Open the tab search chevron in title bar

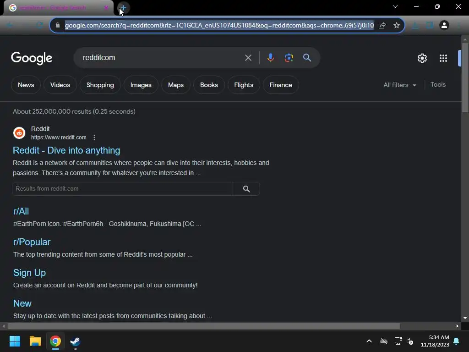(x=395, y=6)
